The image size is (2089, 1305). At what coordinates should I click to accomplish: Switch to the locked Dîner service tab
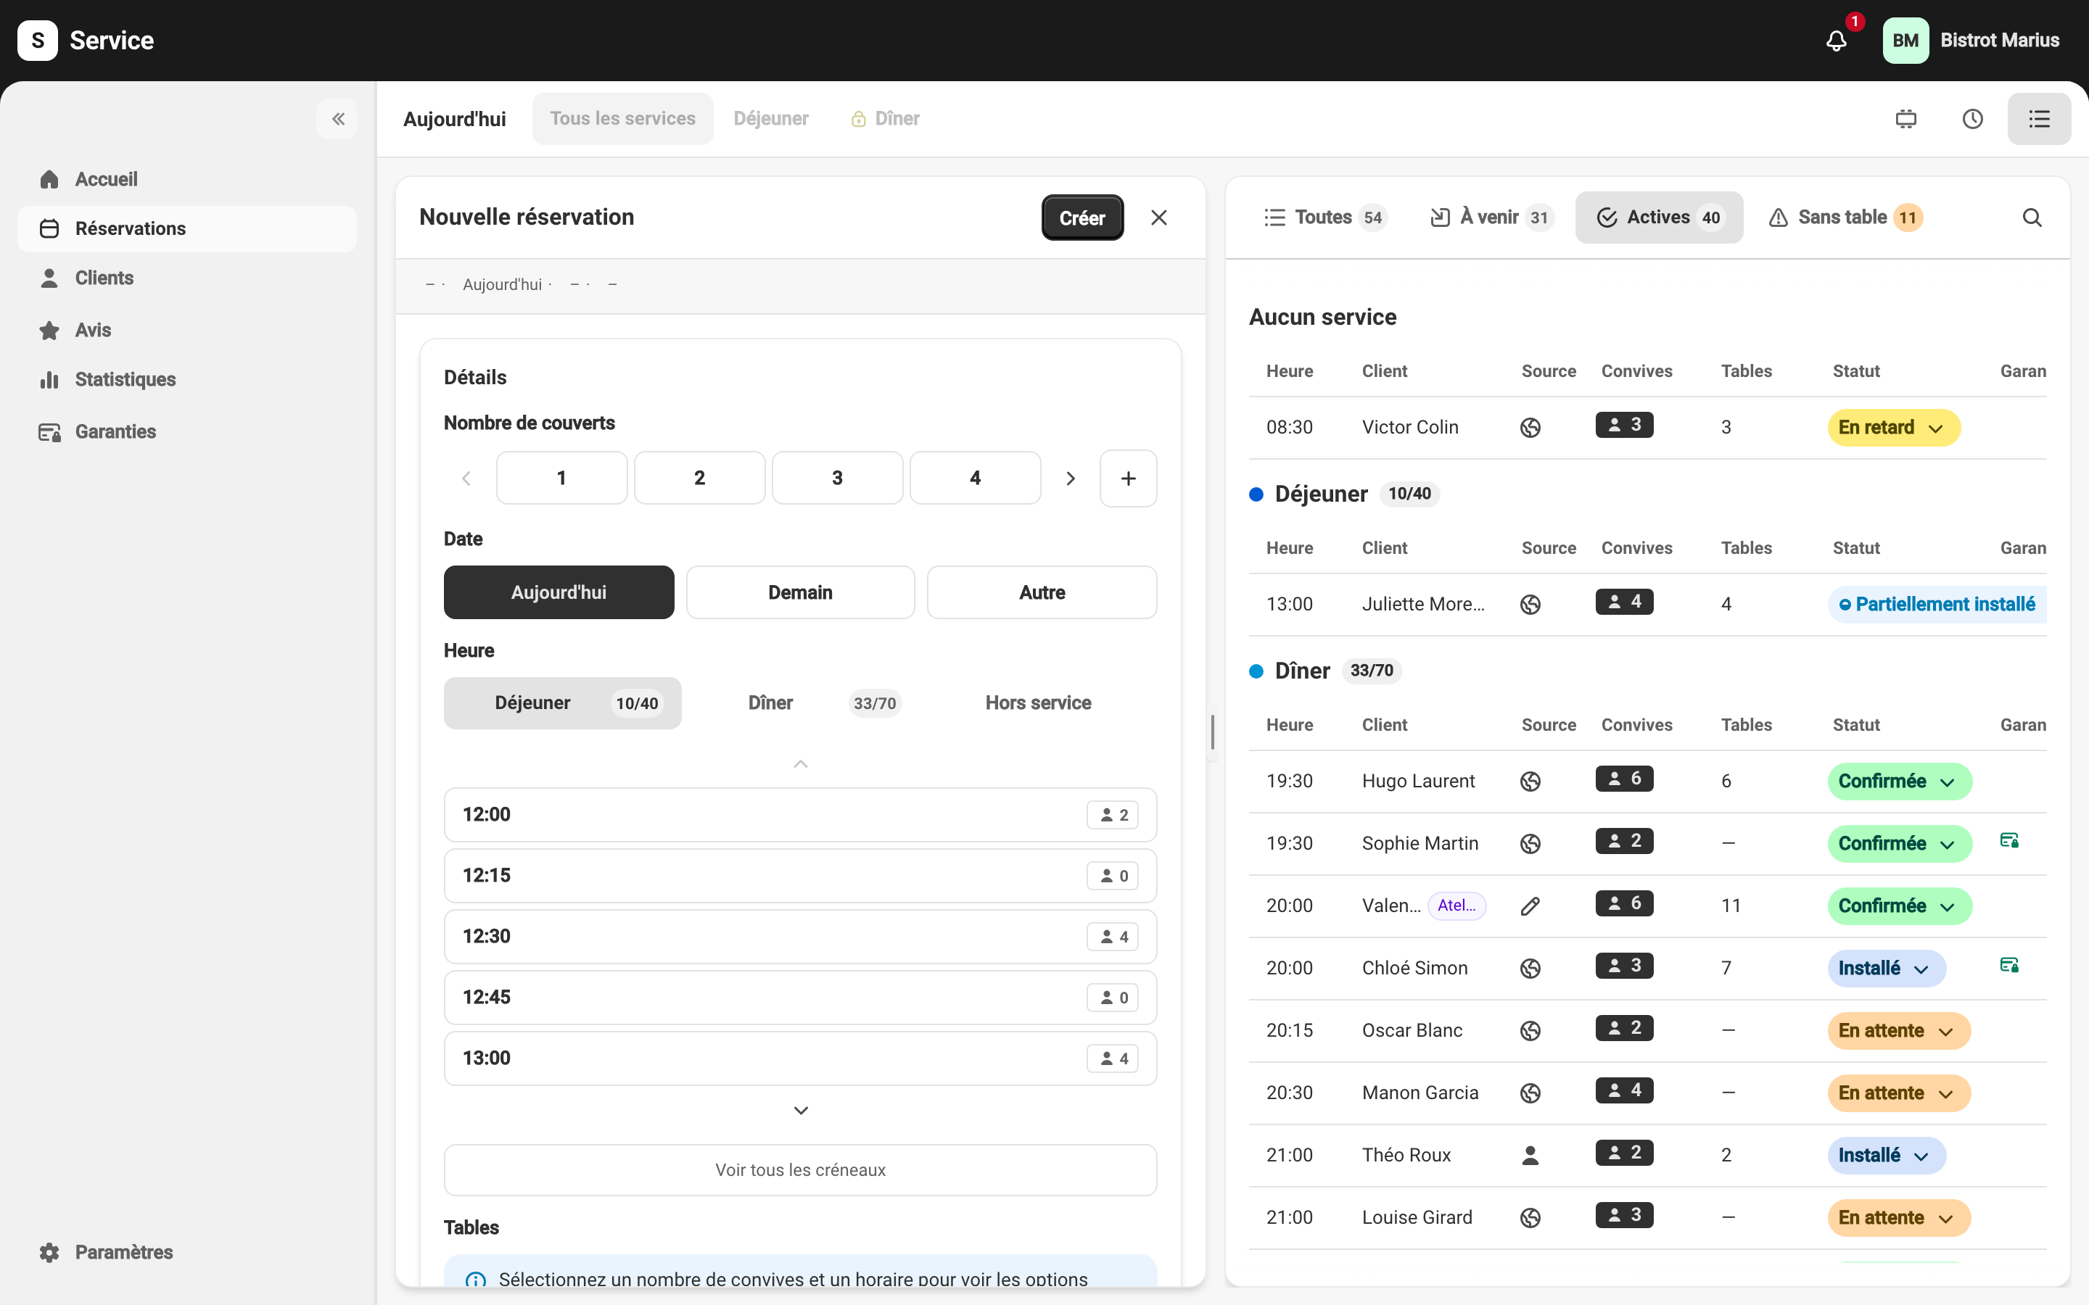pyautogui.click(x=886, y=119)
